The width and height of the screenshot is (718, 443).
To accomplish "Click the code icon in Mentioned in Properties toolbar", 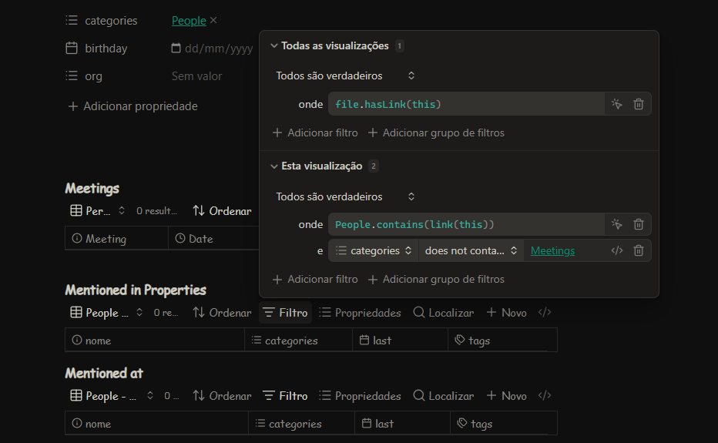I will click(544, 313).
